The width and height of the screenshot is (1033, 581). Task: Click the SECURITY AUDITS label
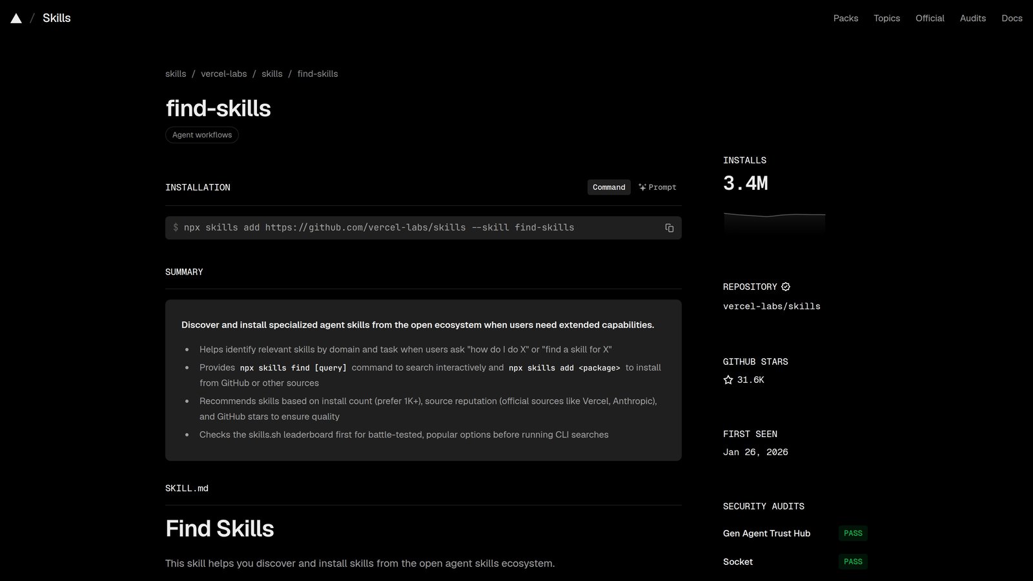[x=764, y=506]
